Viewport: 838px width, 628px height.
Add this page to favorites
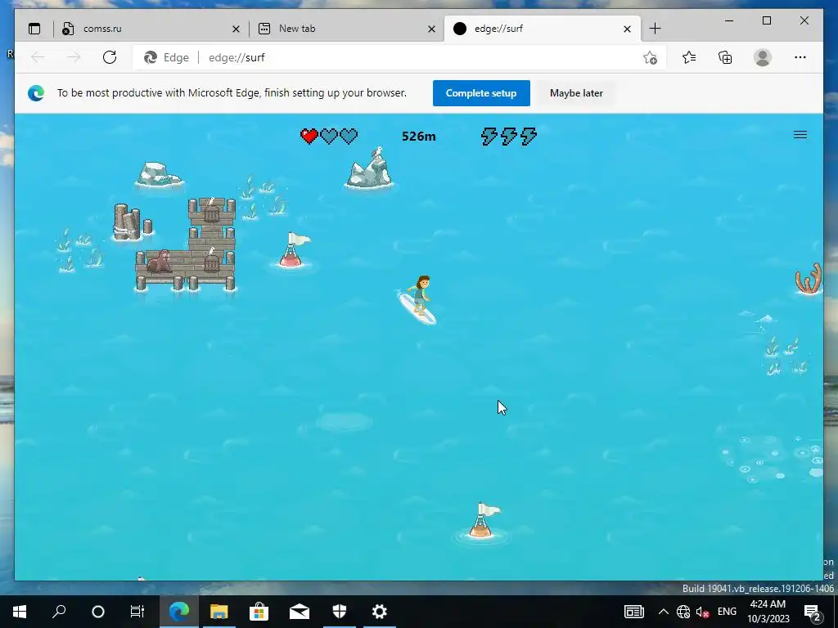click(x=650, y=58)
